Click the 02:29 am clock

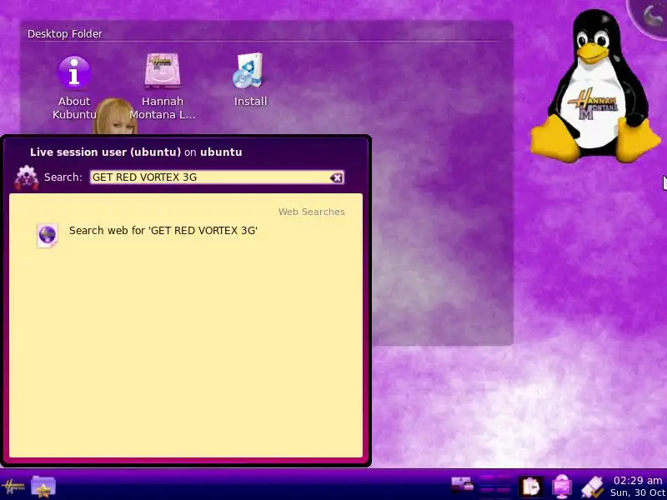tap(637, 481)
